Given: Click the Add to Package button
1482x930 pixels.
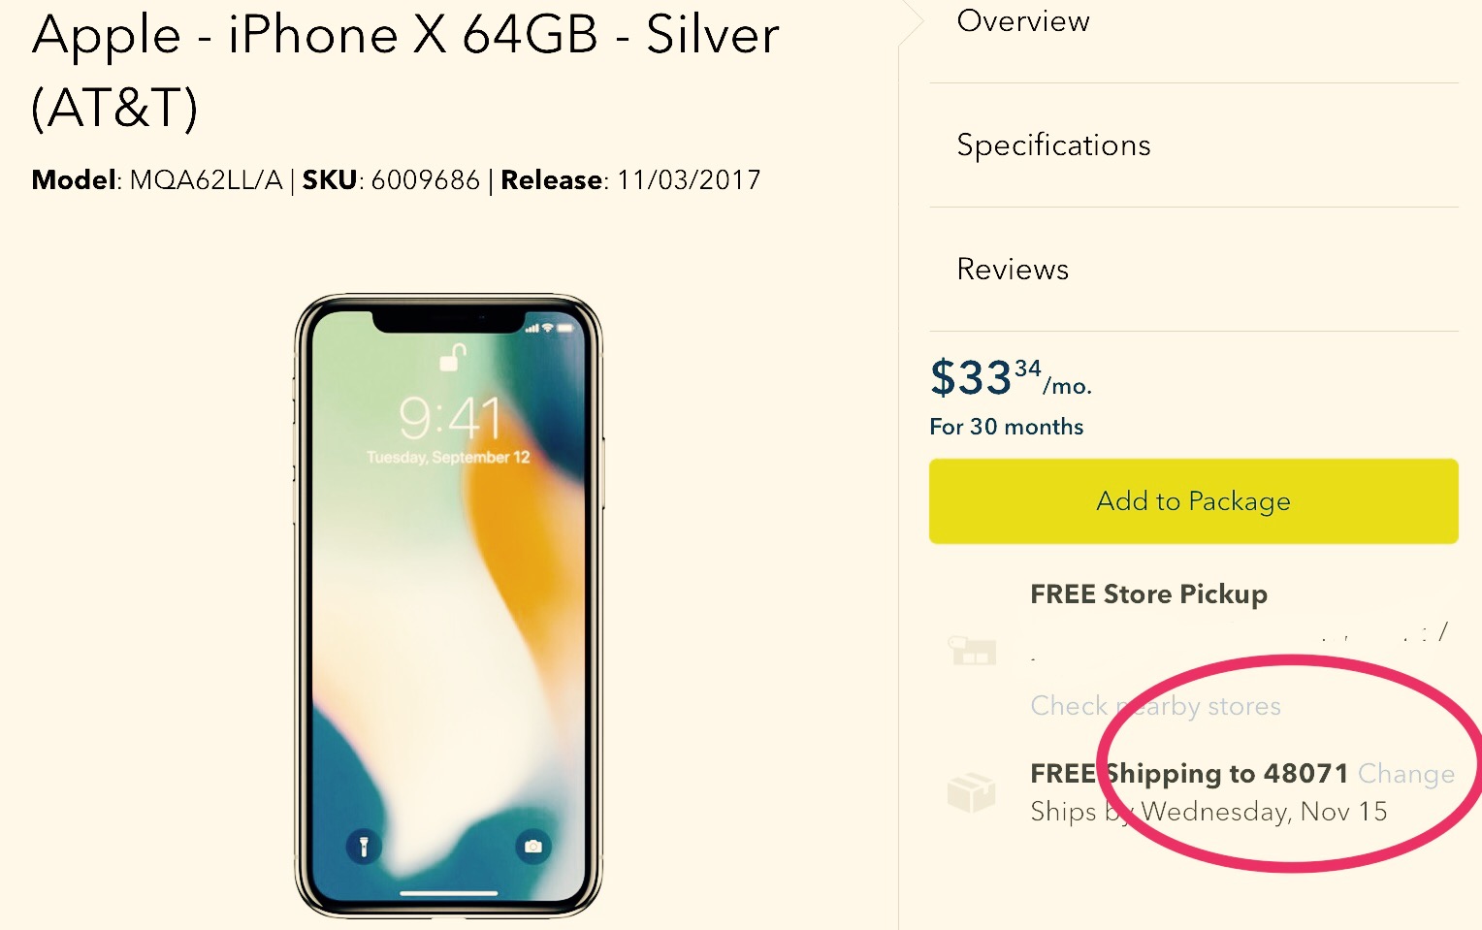Looking at the screenshot, I should (1193, 501).
